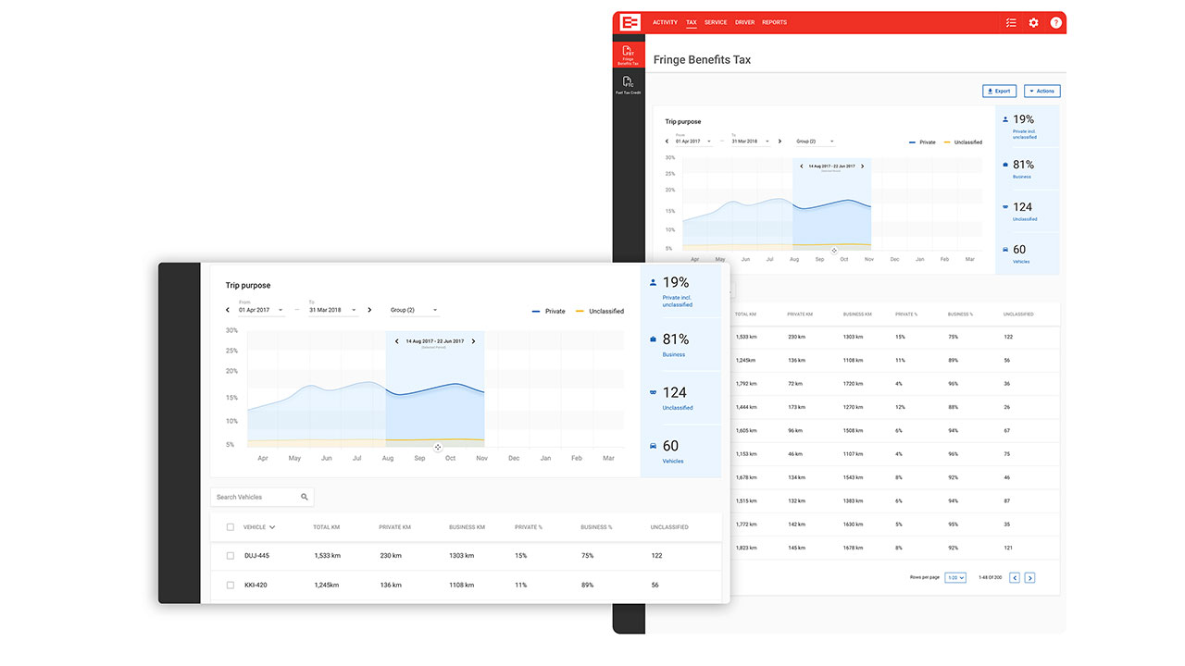The width and height of the screenshot is (1185, 666).
Task: Open the checklist icon in top bar
Action: point(1011,23)
